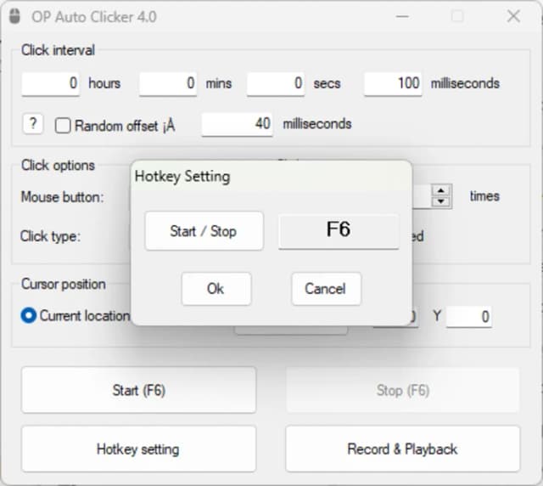
Task: Click the secs input field
Action: click(276, 83)
